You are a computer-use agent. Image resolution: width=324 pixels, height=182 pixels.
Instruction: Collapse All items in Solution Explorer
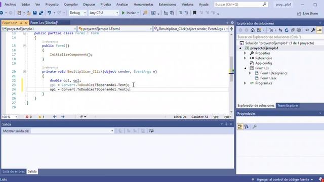tap(293, 30)
